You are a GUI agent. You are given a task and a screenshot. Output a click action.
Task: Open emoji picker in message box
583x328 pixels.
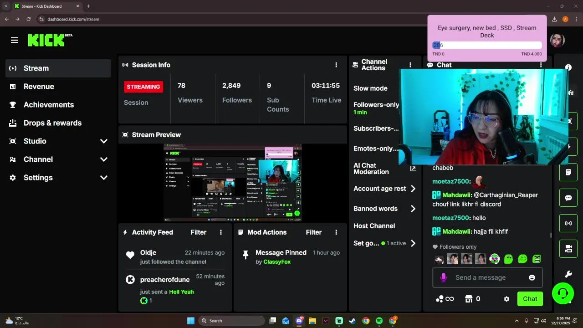[x=532, y=277]
